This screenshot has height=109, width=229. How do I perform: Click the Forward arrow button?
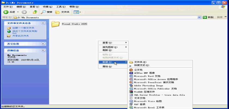point(24,12)
